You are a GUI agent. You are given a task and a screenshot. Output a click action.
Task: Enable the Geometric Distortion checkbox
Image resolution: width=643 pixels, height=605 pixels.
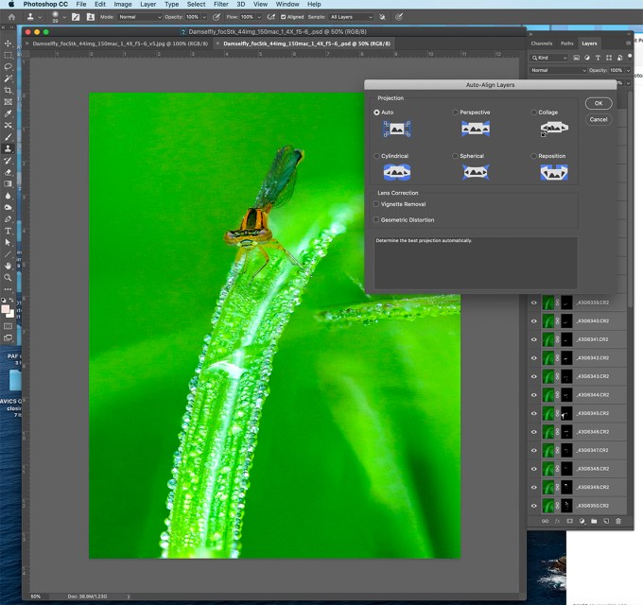(376, 220)
